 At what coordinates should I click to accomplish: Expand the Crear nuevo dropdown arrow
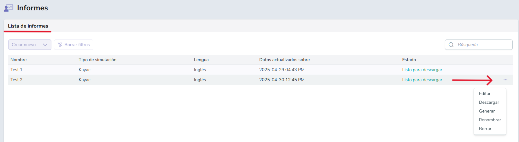click(x=45, y=45)
